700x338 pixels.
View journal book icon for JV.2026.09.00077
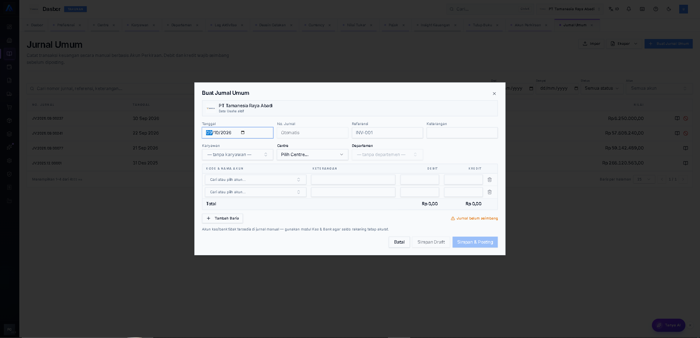click(x=686, y=148)
